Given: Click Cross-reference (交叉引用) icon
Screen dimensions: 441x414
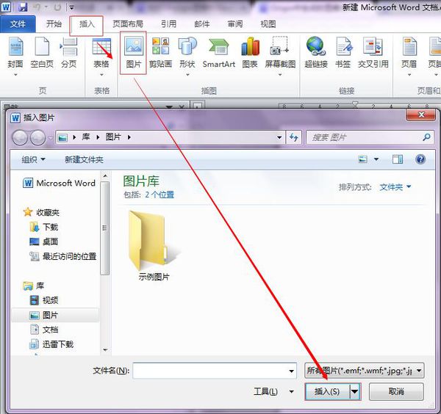Looking at the screenshot, I should coord(373,46).
